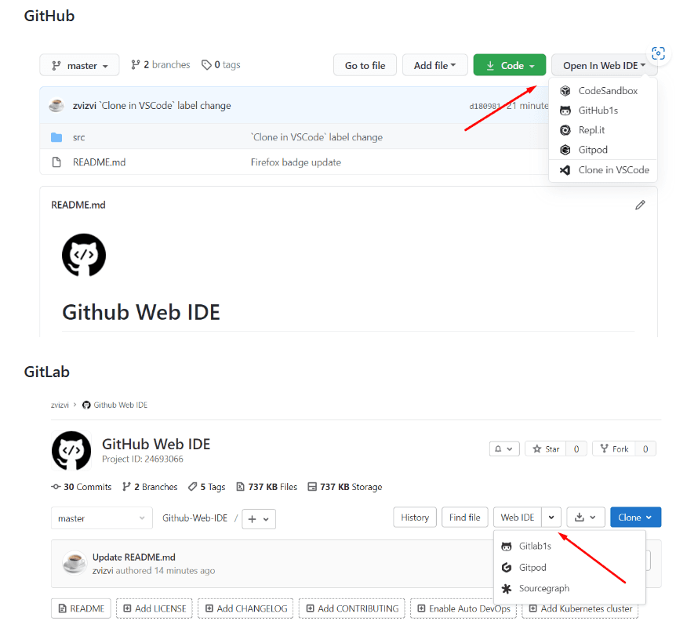Click zvizvi's avatar on the latest GitHub commit

coord(56,104)
